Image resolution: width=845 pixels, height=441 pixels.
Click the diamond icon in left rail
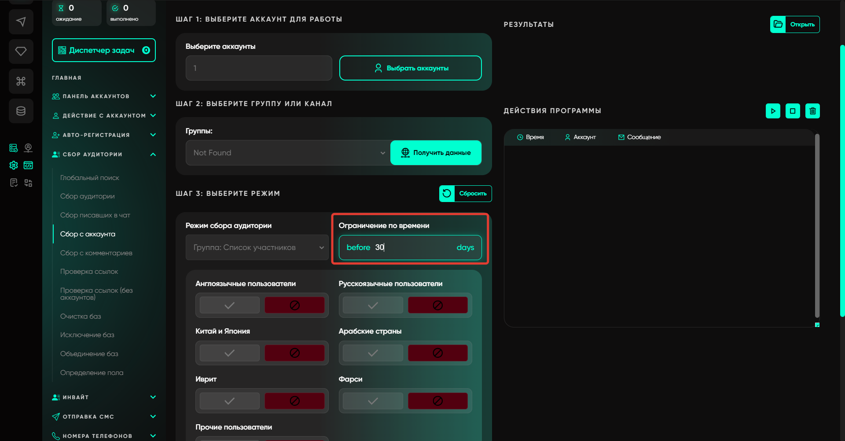[x=21, y=51]
